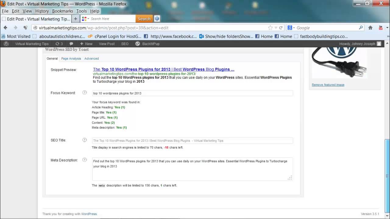Click the reload page icon in address bar
Image resolution: width=390 pixels, height=219 pixels.
(281, 28)
